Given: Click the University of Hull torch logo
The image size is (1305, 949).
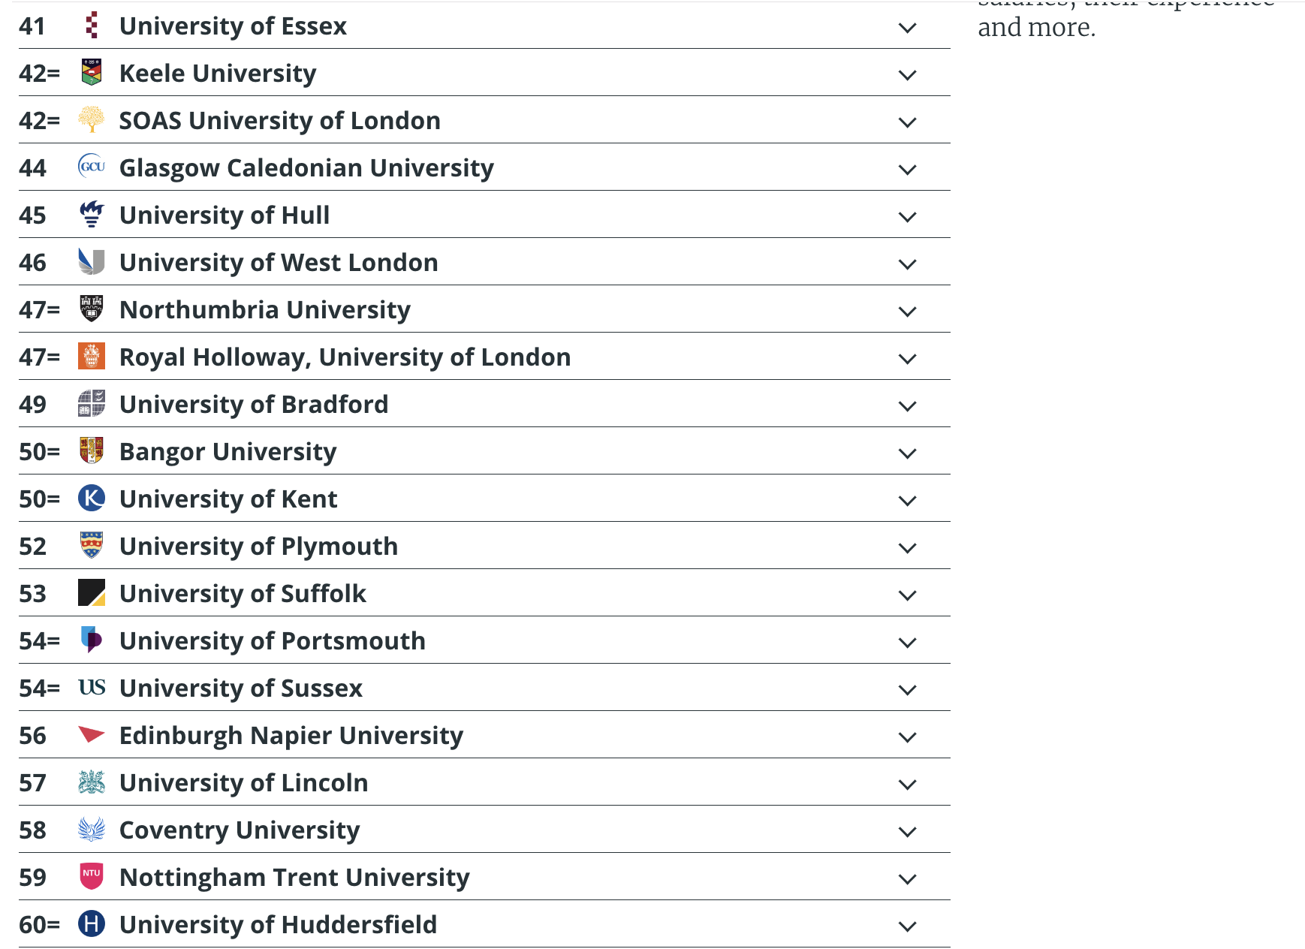Looking at the screenshot, I should (92, 215).
